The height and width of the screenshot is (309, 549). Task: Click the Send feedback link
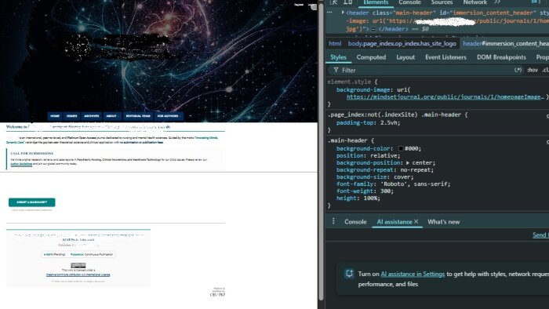pos(540,234)
